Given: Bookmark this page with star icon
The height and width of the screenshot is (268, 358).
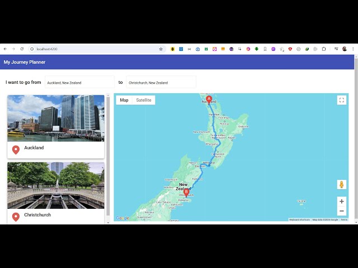Looking at the screenshot, I should (x=161, y=49).
